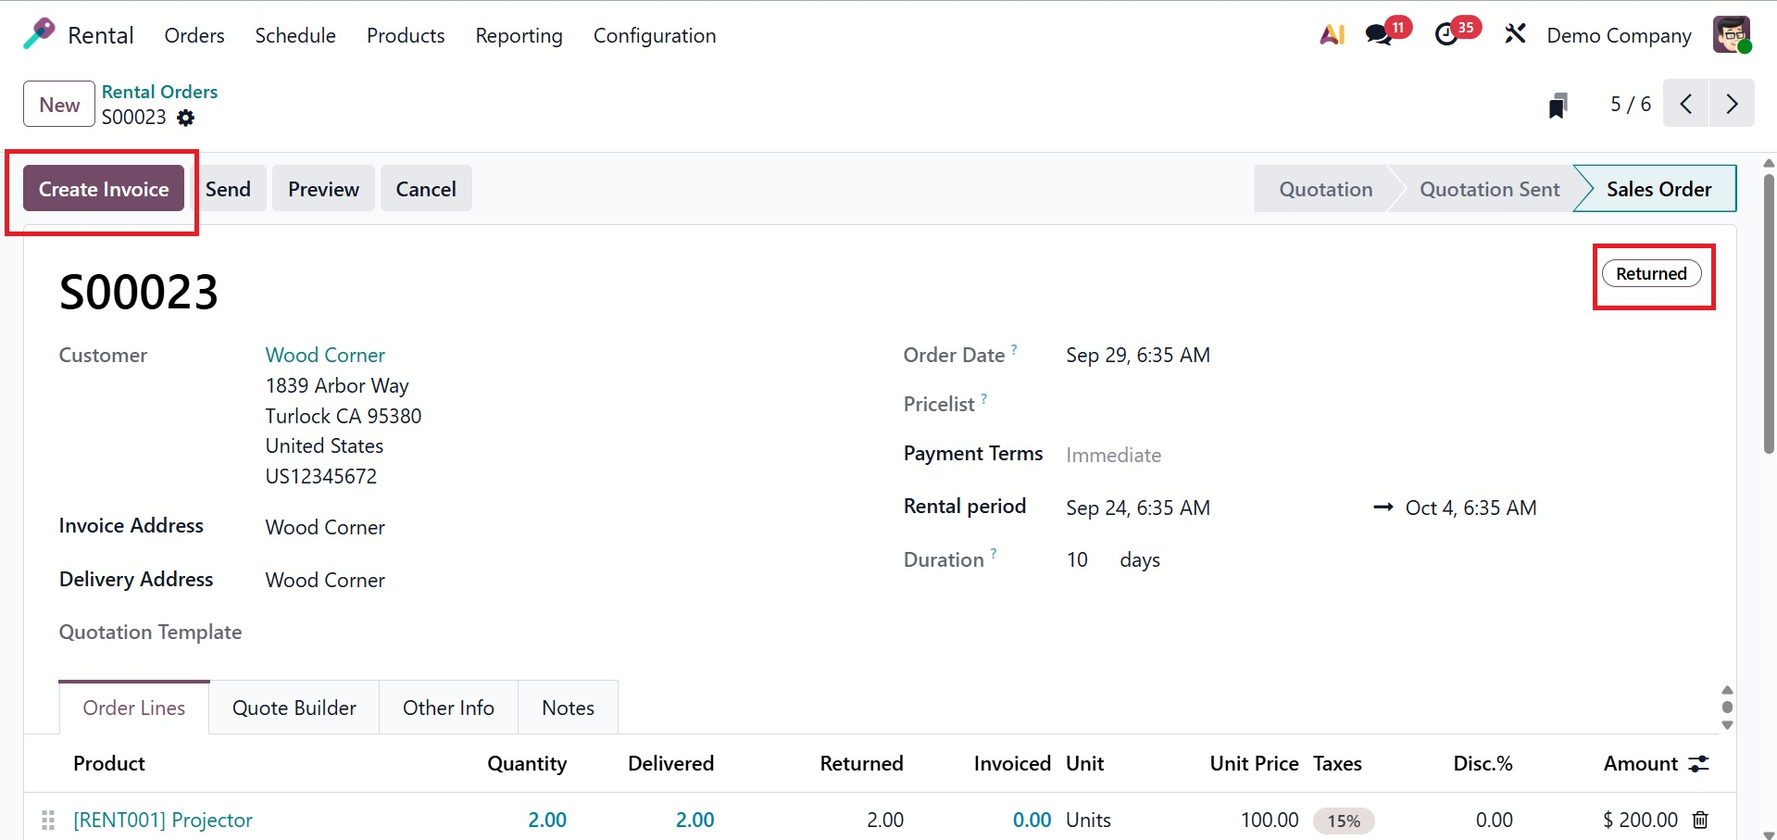Switch to the Other Info tab

[448, 708]
